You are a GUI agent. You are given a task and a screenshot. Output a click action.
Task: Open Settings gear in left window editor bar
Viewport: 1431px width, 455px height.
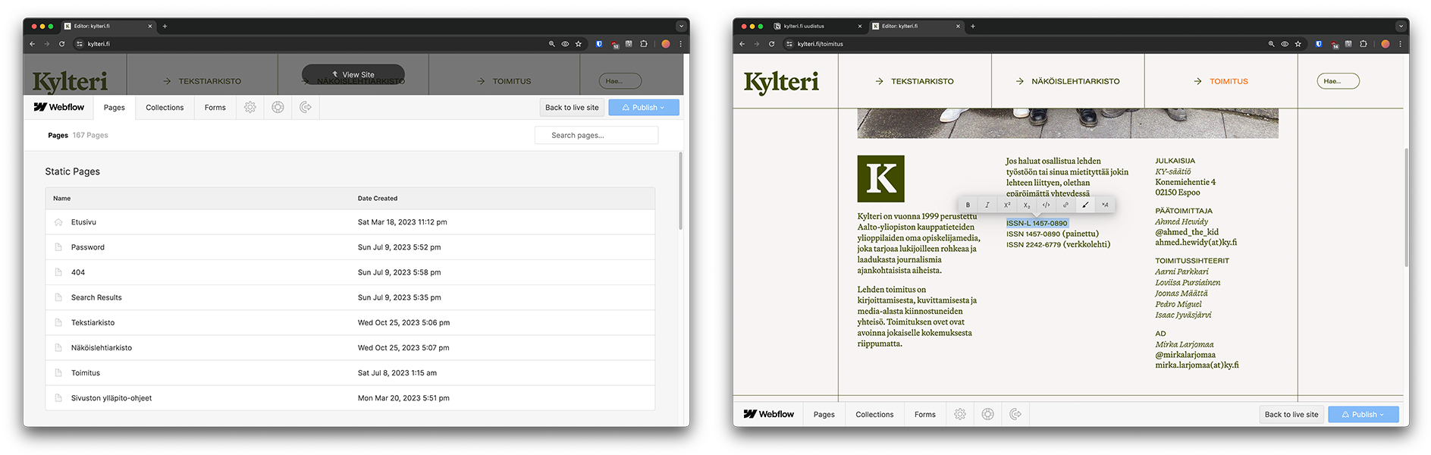pyautogui.click(x=250, y=108)
